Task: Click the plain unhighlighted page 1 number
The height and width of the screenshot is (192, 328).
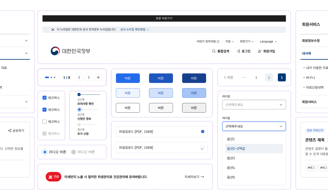Action: coord(256,77)
